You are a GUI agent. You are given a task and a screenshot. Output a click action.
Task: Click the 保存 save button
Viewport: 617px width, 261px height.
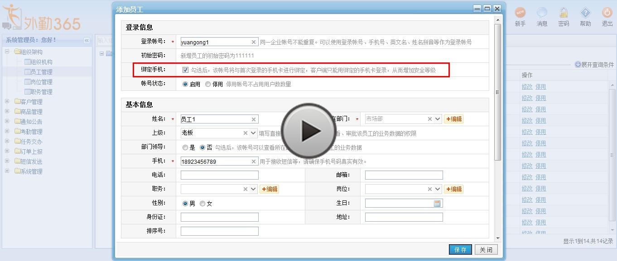(460, 250)
